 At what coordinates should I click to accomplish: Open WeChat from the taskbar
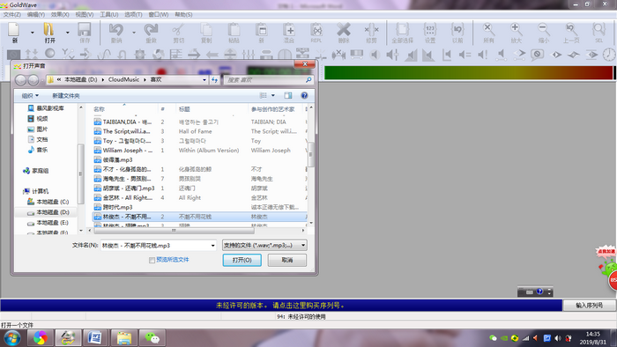click(x=152, y=337)
